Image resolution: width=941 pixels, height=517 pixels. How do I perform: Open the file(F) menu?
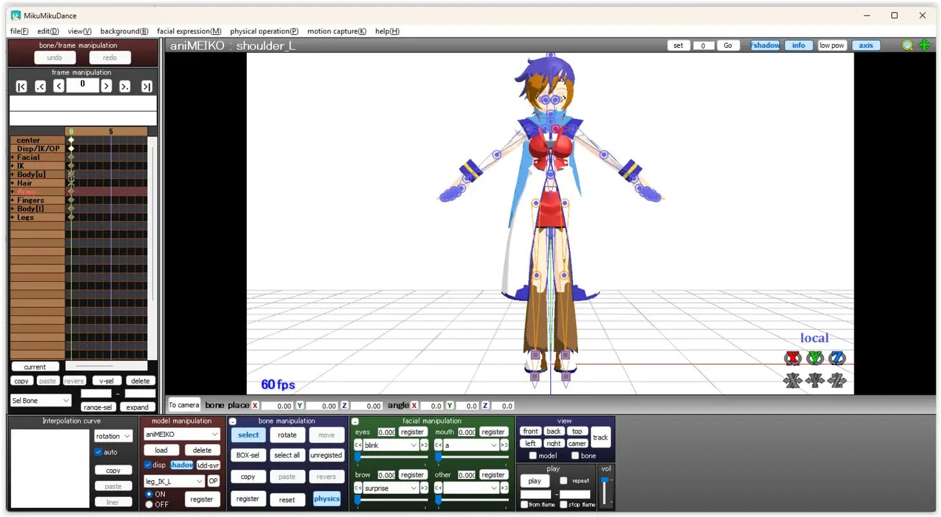click(19, 30)
